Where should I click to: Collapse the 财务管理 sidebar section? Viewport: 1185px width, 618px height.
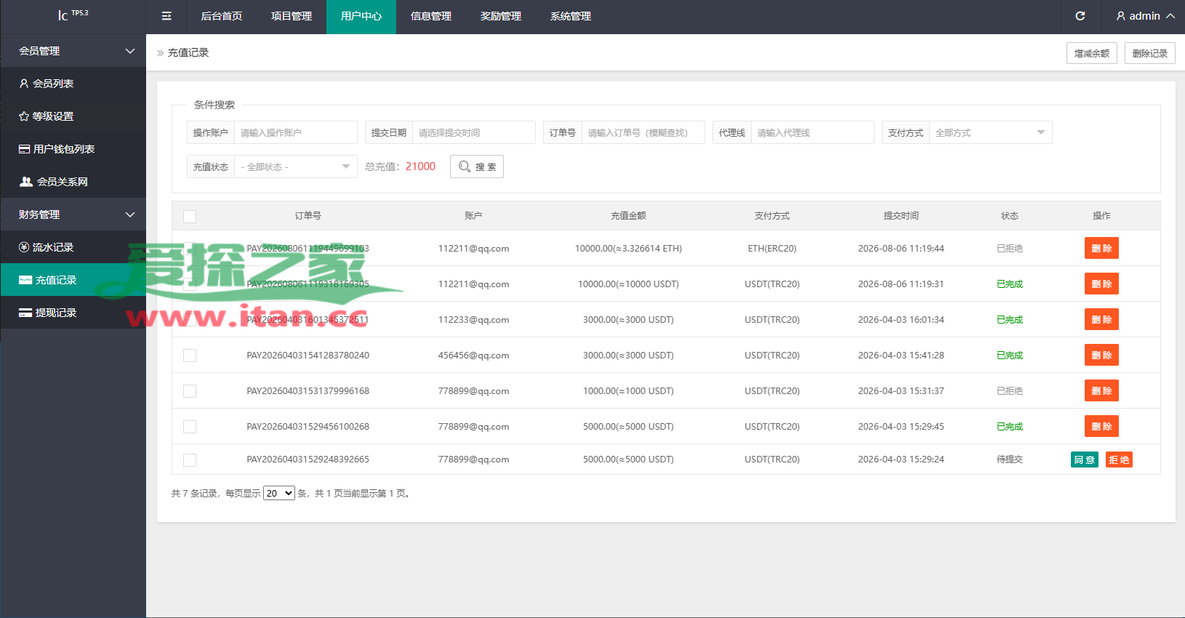pos(73,214)
